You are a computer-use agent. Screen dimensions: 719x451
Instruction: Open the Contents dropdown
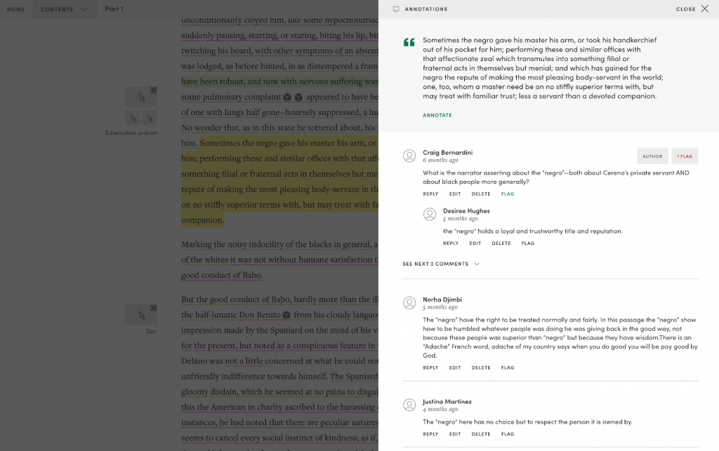click(64, 9)
